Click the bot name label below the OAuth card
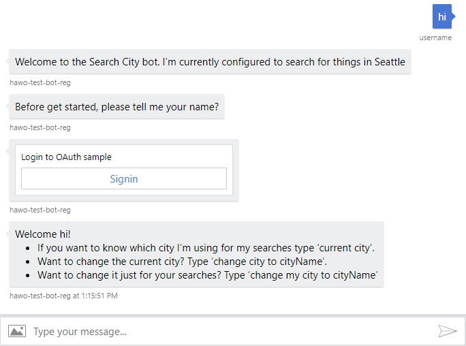The image size is (466, 346). (40, 210)
